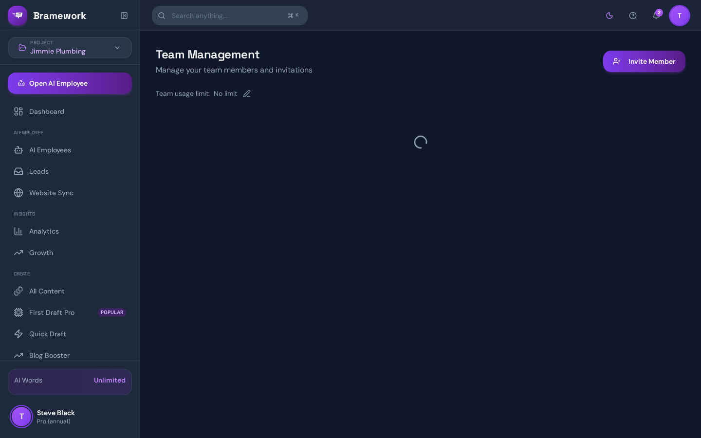
Task: Open the All Content page
Action: pyautogui.click(x=70, y=291)
